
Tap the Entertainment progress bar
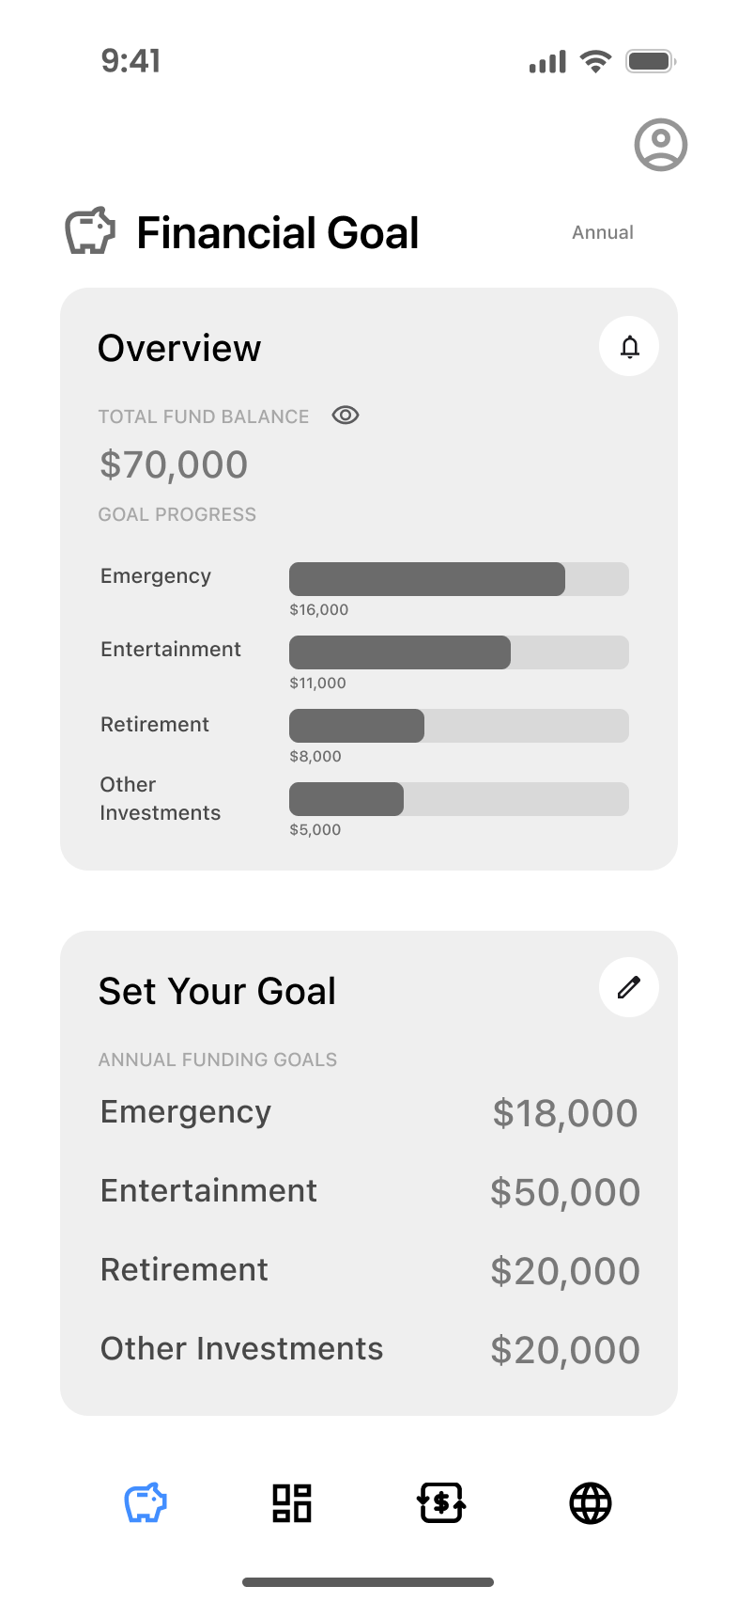click(459, 652)
